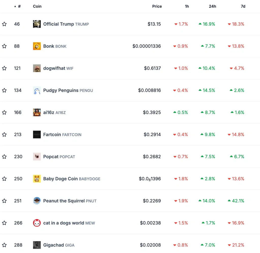Favorite Official Trump with the star

click(4, 24)
